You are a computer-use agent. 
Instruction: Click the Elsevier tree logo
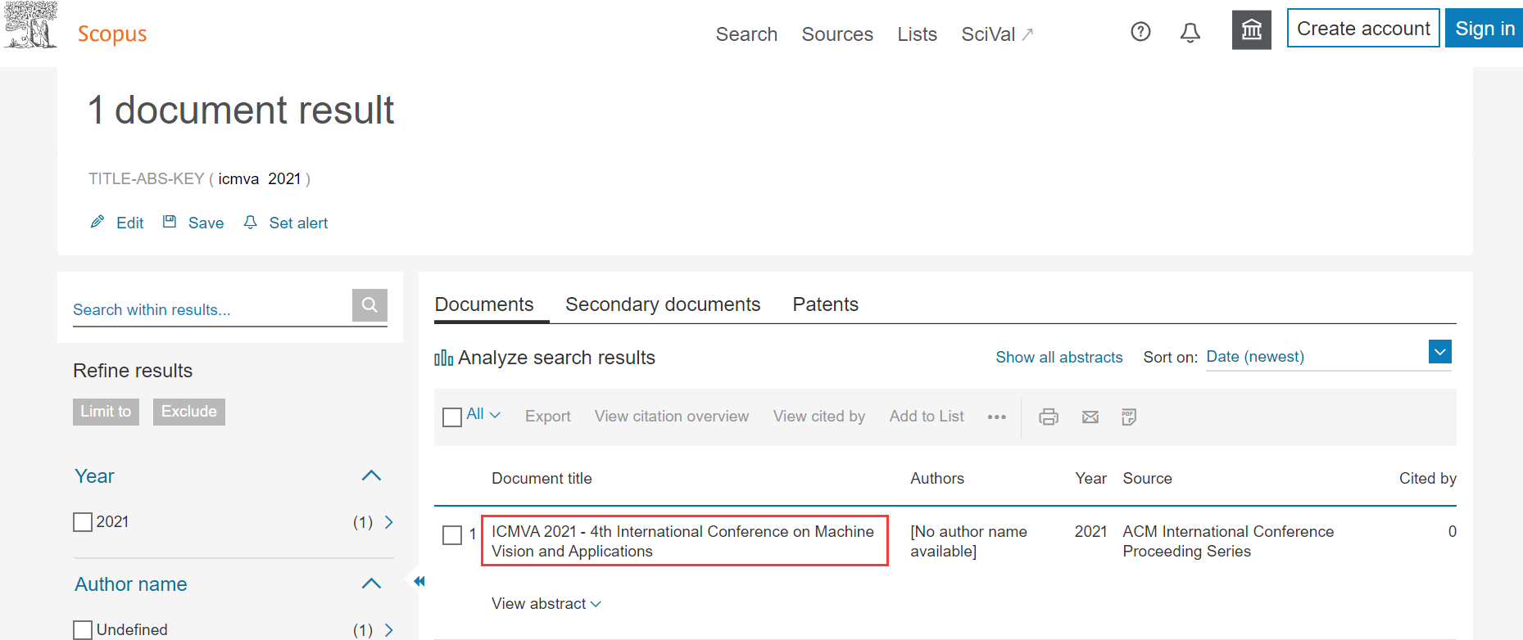[x=30, y=25]
